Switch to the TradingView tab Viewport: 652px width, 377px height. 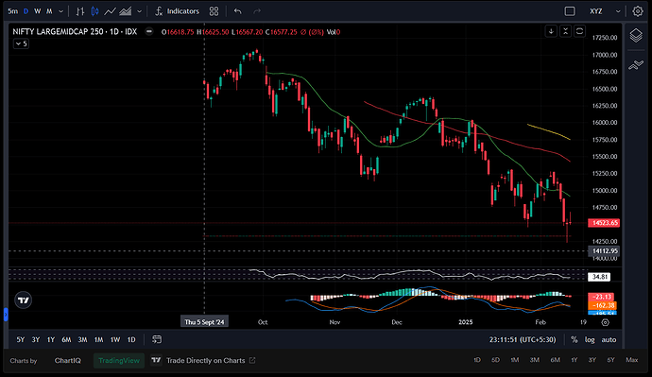(119, 360)
